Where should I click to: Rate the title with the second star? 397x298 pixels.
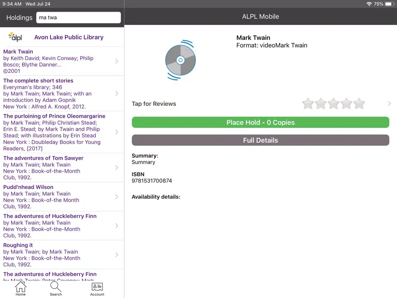tap(321, 104)
